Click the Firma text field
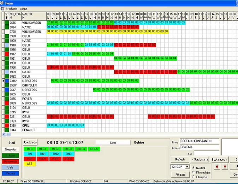 click(200, 141)
